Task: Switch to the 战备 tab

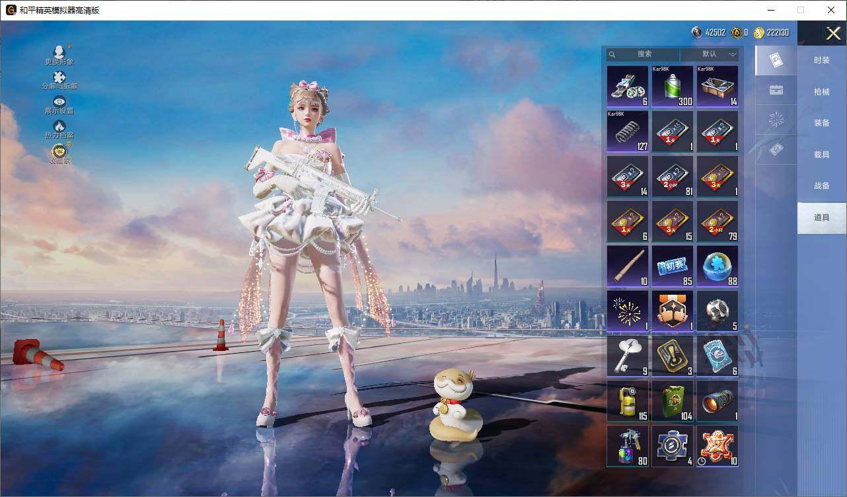Action: [x=822, y=186]
